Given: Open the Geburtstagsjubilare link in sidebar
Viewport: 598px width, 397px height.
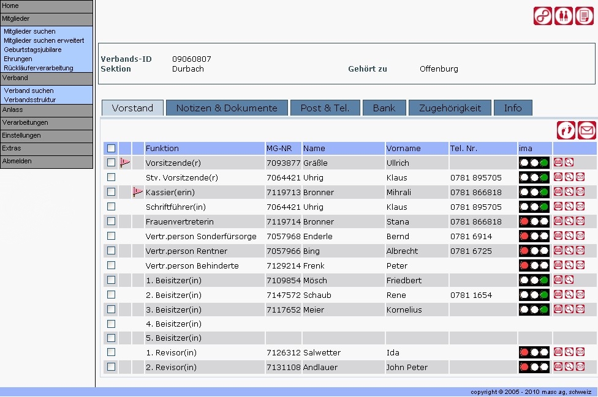Looking at the screenshot, I should [32, 50].
